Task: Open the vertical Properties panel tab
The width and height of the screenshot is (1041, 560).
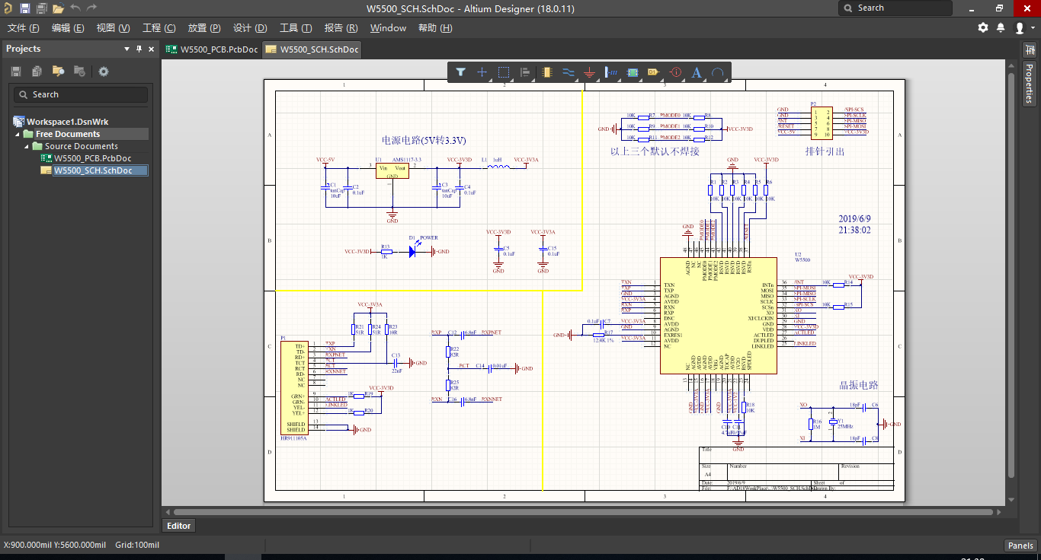Action: click(x=1029, y=84)
